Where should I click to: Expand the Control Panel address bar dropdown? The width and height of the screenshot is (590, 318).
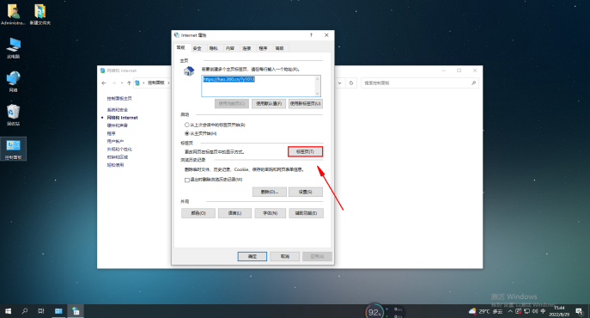[x=339, y=83]
